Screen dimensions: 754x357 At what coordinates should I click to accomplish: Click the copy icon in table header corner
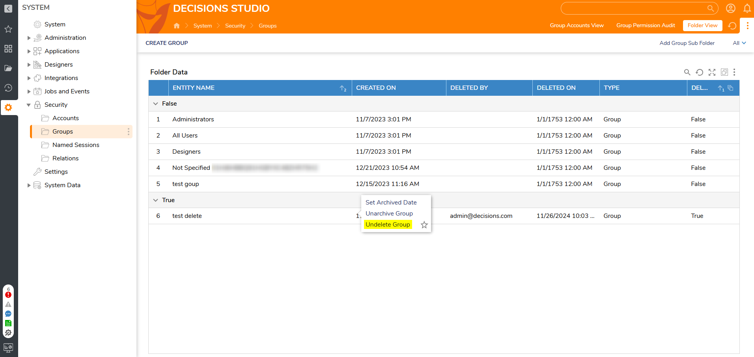point(730,88)
